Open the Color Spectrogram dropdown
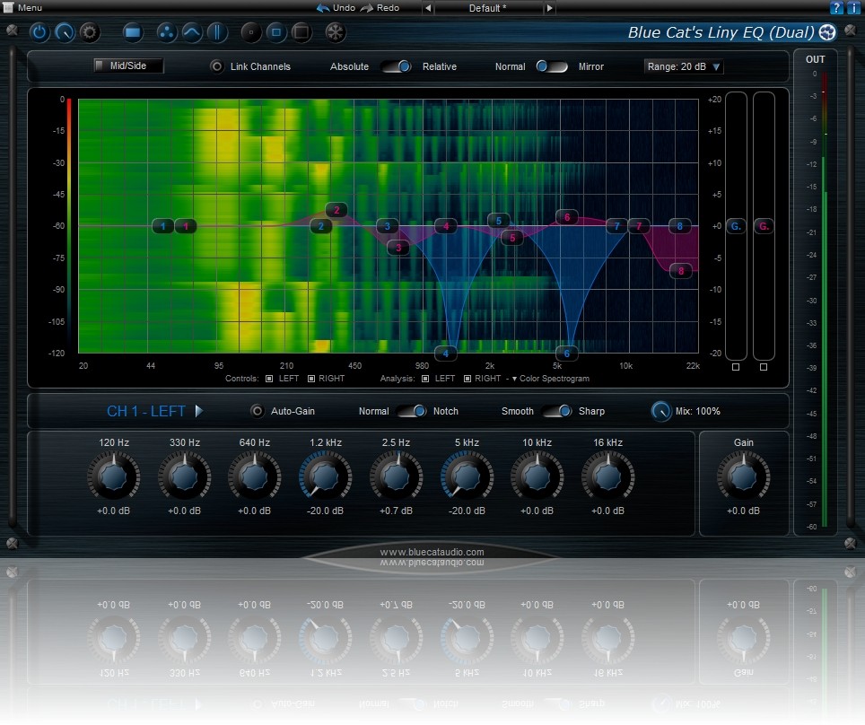The width and height of the screenshot is (865, 725). coord(551,379)
